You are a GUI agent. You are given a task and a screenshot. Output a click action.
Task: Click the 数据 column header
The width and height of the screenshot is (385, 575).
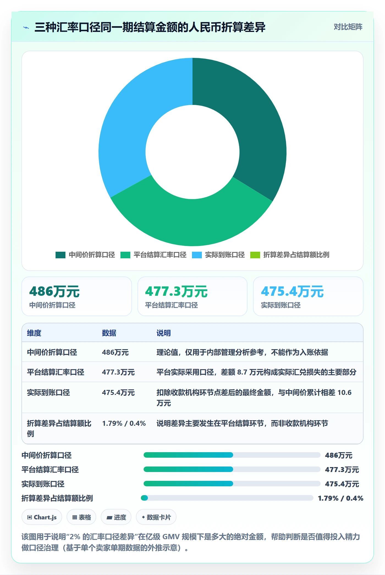pyautogui.click(x=109, y=333)
